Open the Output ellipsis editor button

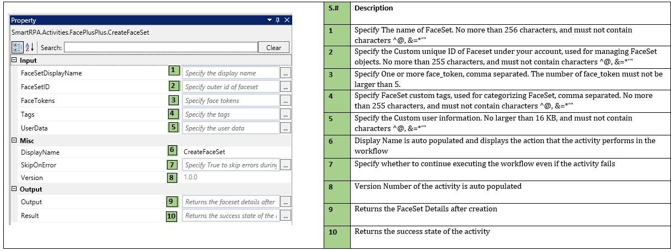pos(285,202)
